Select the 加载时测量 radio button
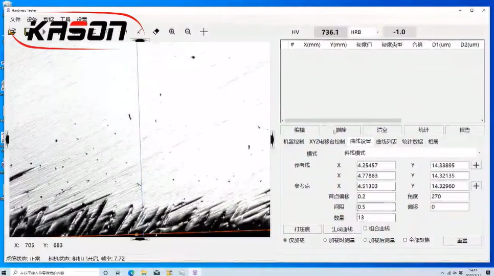The image size is (494, 276). [x=325, y=240]
